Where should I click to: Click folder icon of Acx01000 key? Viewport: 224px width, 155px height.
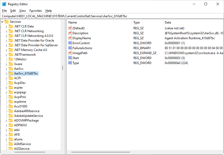point(11,106)
